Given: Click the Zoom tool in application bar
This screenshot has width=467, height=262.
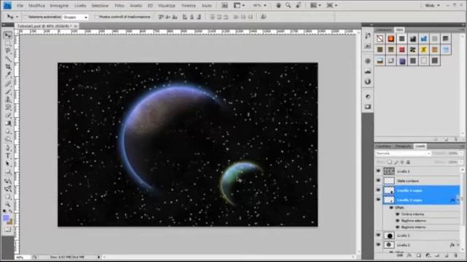Looking at the screenshot, I should pos(288,5).
